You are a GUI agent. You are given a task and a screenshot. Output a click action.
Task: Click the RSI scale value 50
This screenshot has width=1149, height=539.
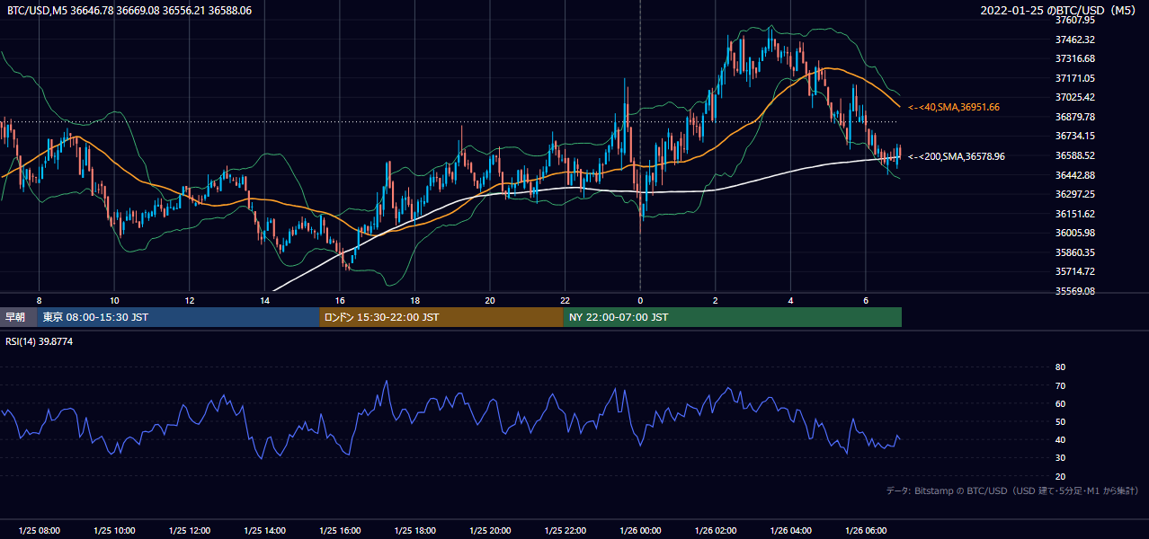click(1060, 421)
